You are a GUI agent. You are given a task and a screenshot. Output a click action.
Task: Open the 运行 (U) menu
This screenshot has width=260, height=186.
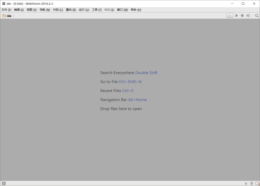pyautogui.click(x=84, y=10)
